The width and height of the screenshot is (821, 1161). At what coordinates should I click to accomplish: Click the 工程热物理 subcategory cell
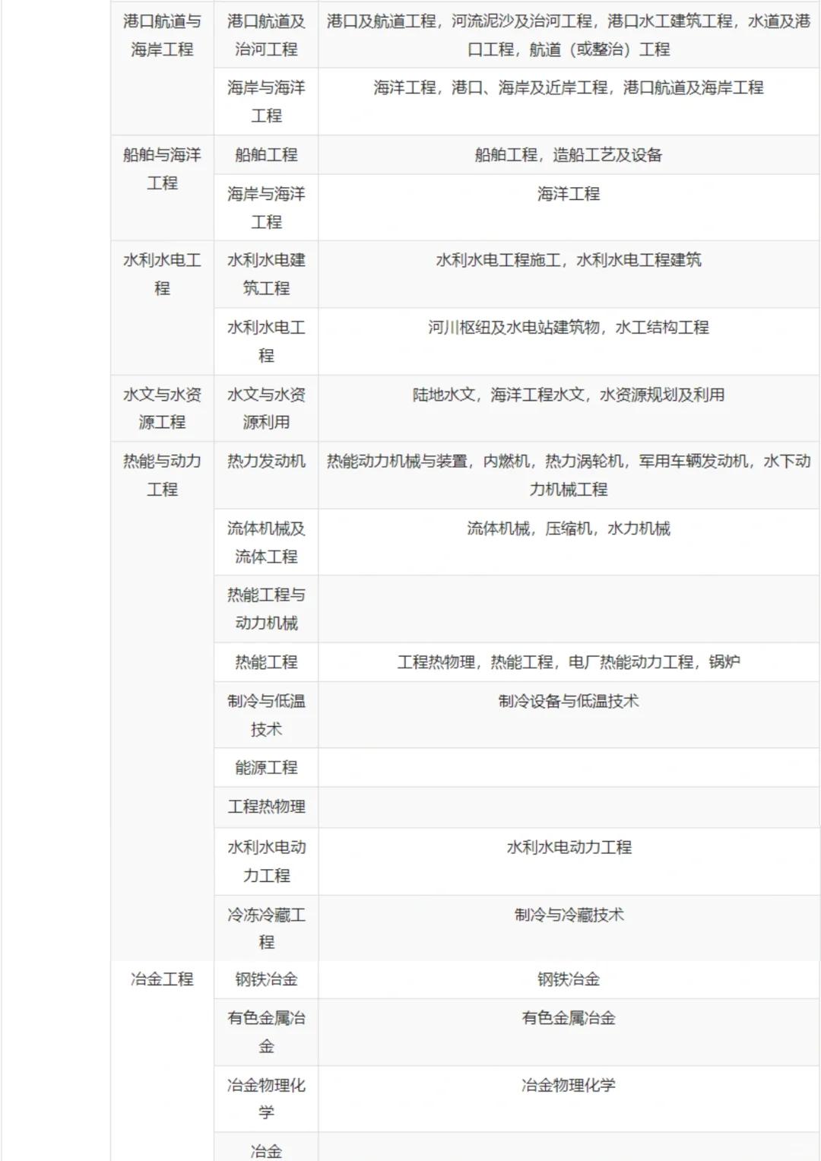click(x=265, y=807)
